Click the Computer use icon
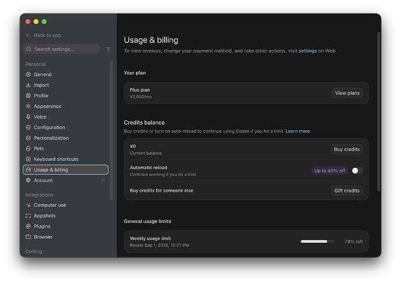This screenshot has width=401, height=283. pyautogui.click(x=28, y=205)
